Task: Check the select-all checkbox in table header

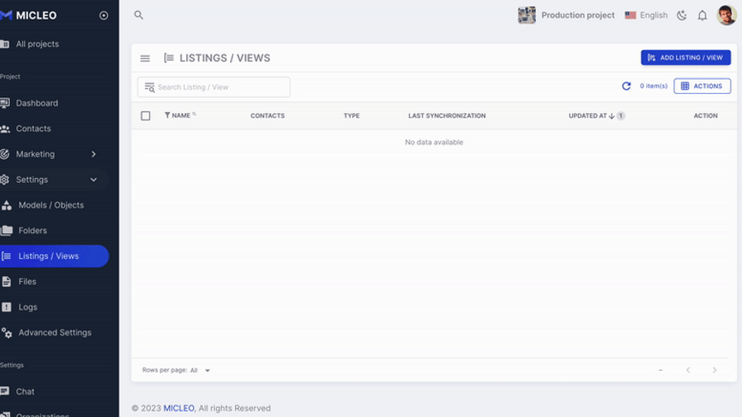Action: coord(146,116)
